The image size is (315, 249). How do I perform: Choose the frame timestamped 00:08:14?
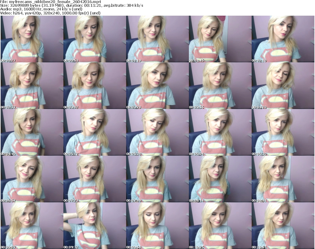click(220, 179)
